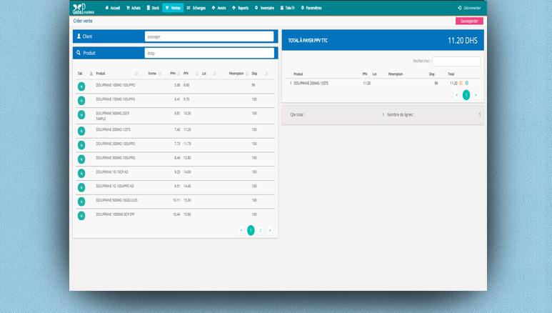The image size is (552, 313).
Task: Add DOLIPRANE 1G 10CP AD via green button
Action: click(x=81, y=174)
